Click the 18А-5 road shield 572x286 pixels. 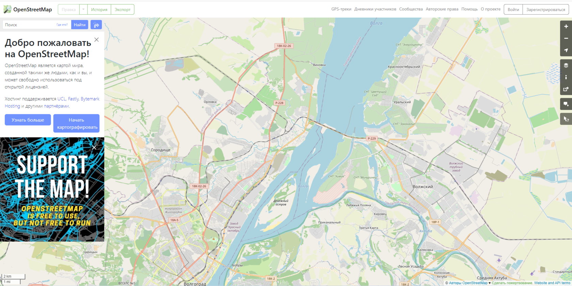pyautogui.click(x=174, y=220)
